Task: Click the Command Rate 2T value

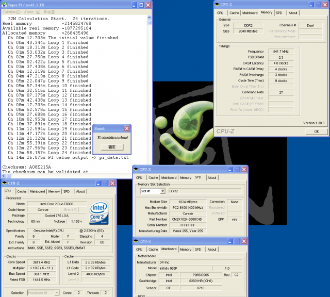Action: click(x=280, y=92)
